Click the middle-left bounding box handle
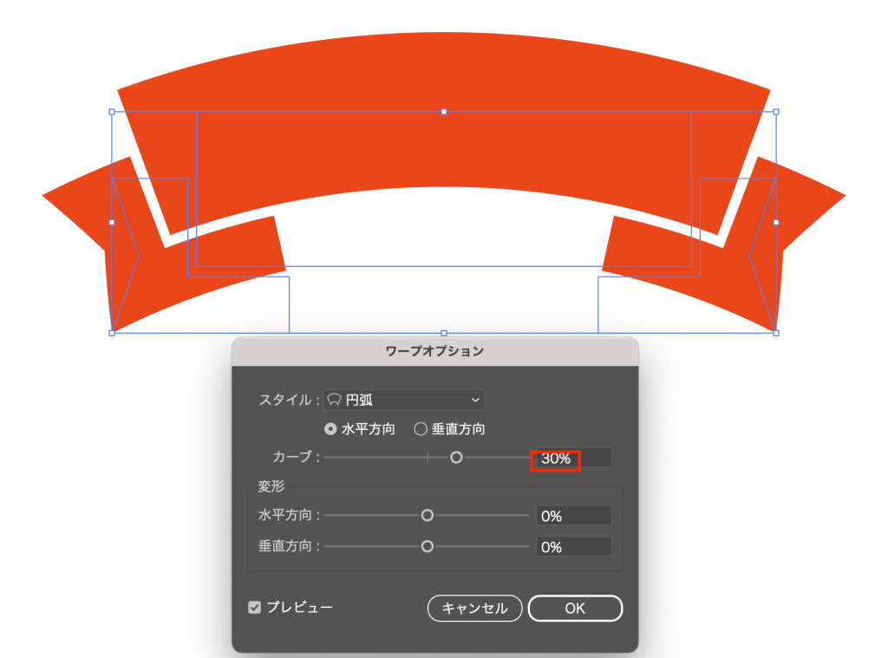 (x=112, y=222)
